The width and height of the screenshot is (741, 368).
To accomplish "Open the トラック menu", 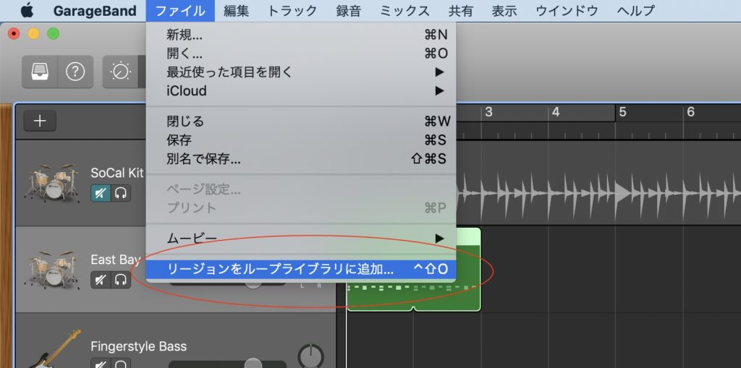I will [292, 10].
